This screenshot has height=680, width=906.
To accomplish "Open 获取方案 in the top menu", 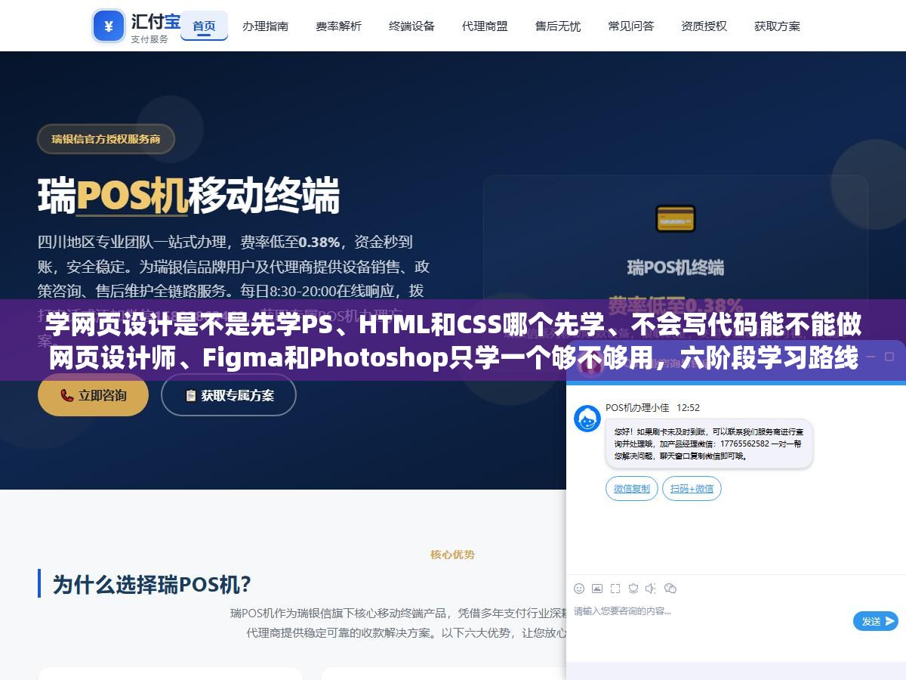I will (777, 26).
